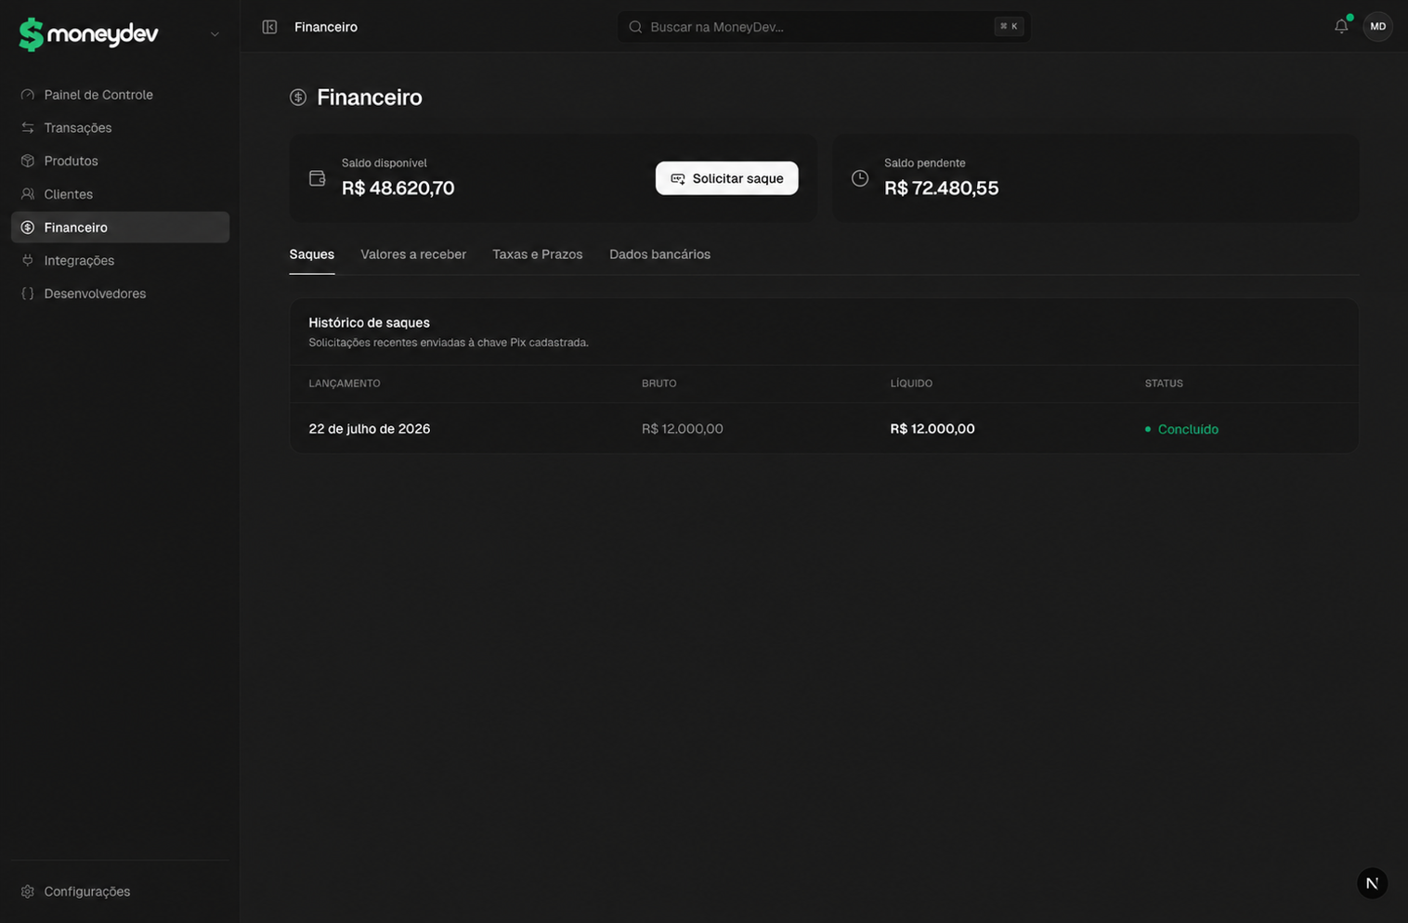Click the Clientes people icon

tap(28, 194)
